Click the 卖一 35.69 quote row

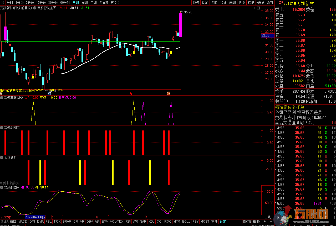click(x=305, y=35)
